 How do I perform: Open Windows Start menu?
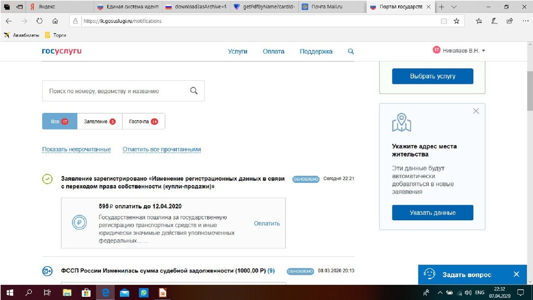tap(10, 293)
